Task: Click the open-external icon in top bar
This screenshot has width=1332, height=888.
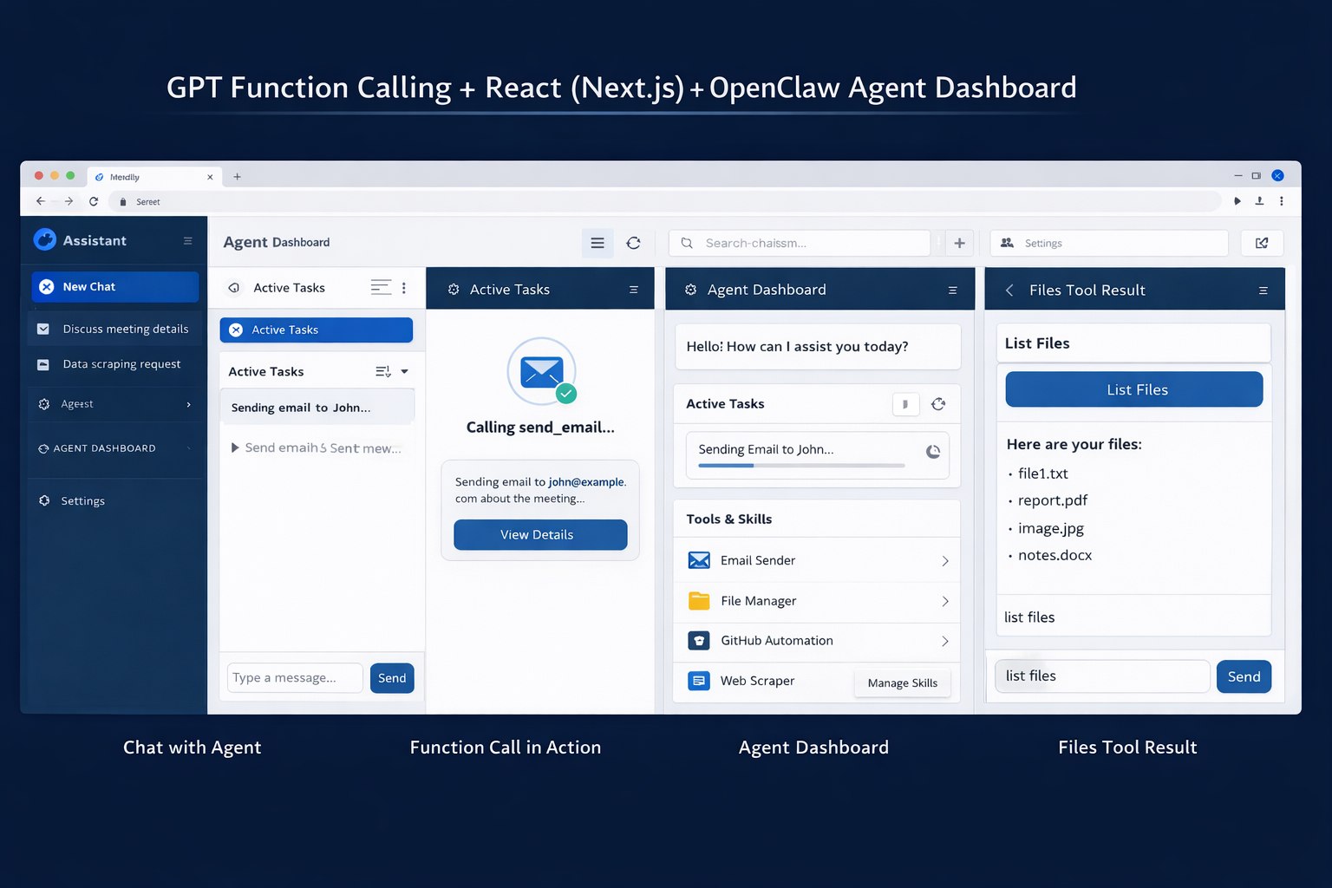Action: pyautogui.click(x=1262, y=243)
